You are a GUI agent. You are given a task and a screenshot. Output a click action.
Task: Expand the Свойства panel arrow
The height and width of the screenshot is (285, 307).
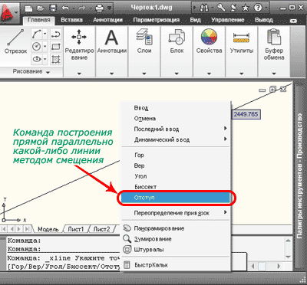coord(209,74)
